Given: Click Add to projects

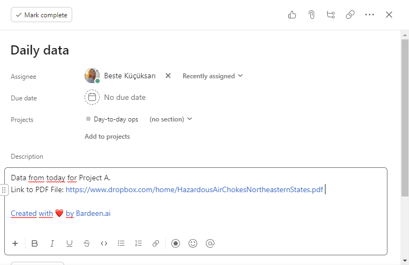Looking at the screenshot, I should 107,137.
